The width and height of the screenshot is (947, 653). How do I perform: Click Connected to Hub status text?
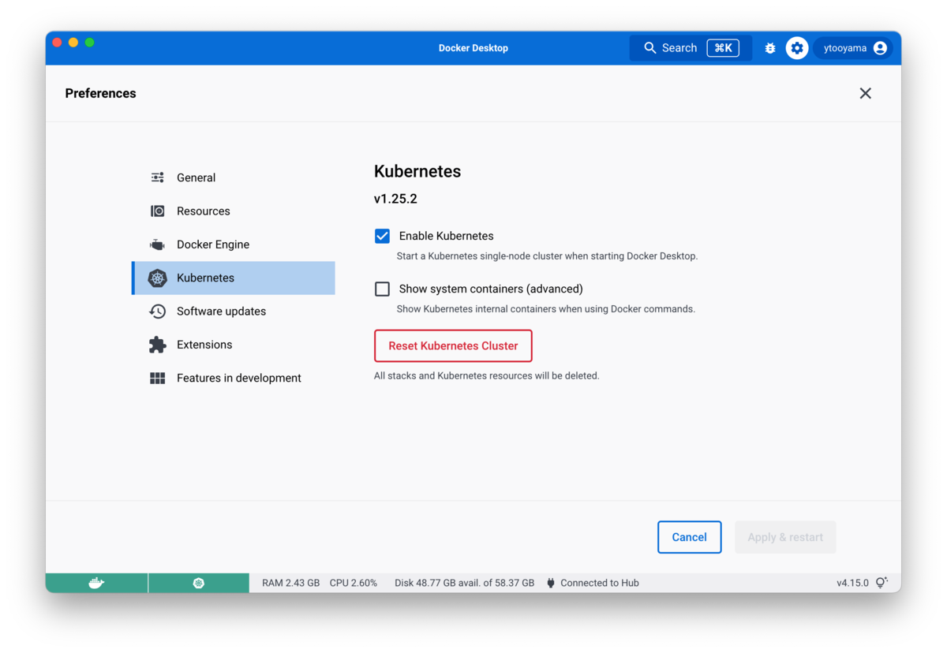[600, 583]
